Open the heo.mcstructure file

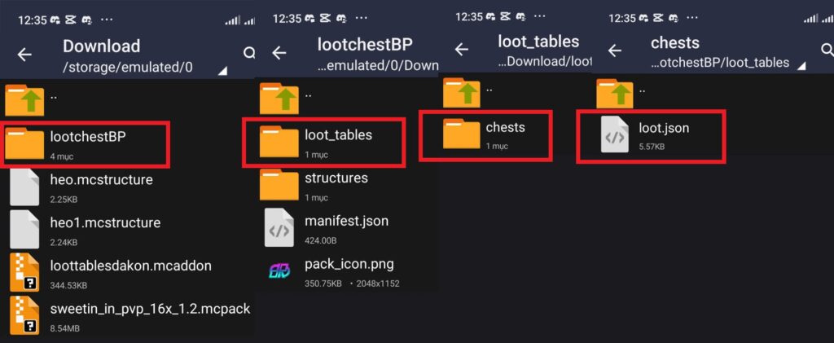(x=128, y=186)
